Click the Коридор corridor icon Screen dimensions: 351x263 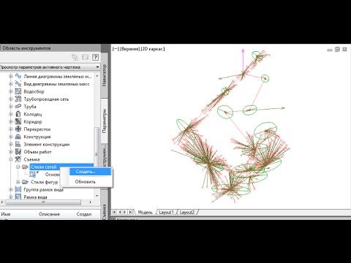pos(18,121)
